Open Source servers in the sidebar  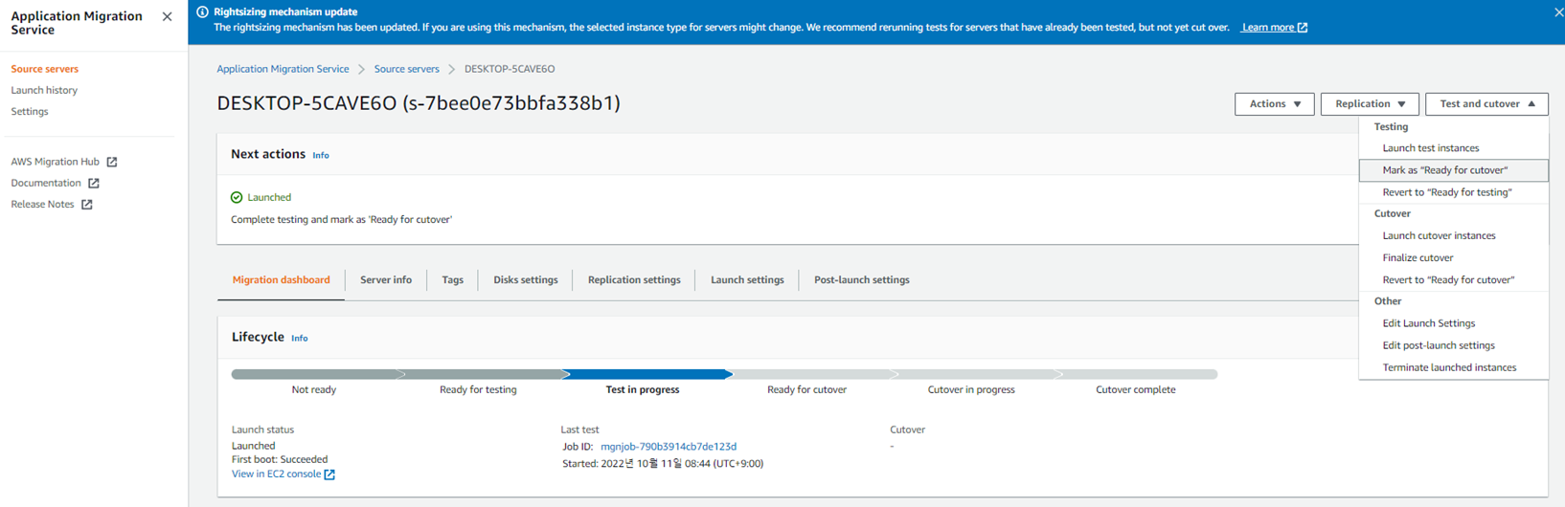click(x=45, y=69)
